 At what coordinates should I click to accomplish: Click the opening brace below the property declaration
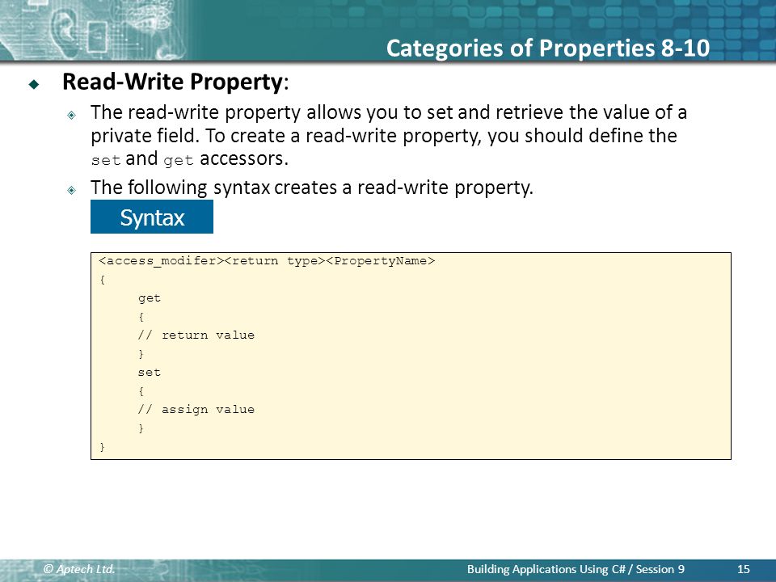tap(103, 280)
